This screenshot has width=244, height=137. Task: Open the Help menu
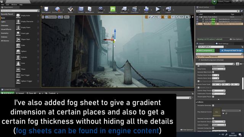tap(21, 5)
